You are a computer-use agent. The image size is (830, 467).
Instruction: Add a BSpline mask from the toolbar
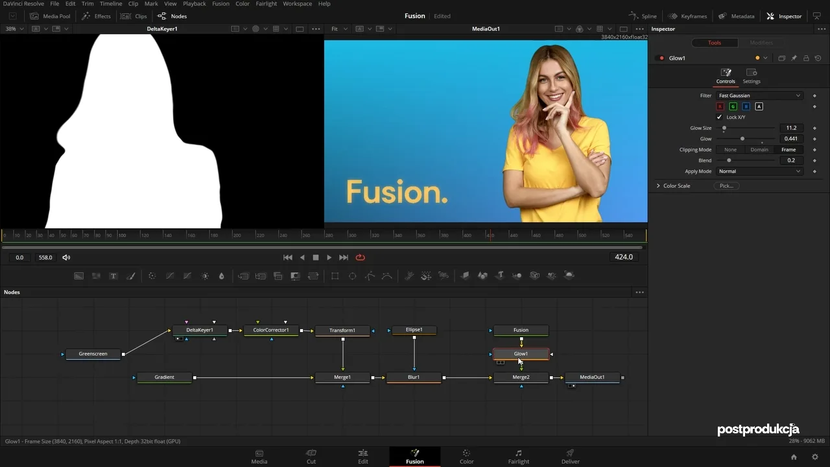point(387,276)
